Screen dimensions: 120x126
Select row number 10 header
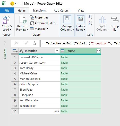(x=15, y=106)
